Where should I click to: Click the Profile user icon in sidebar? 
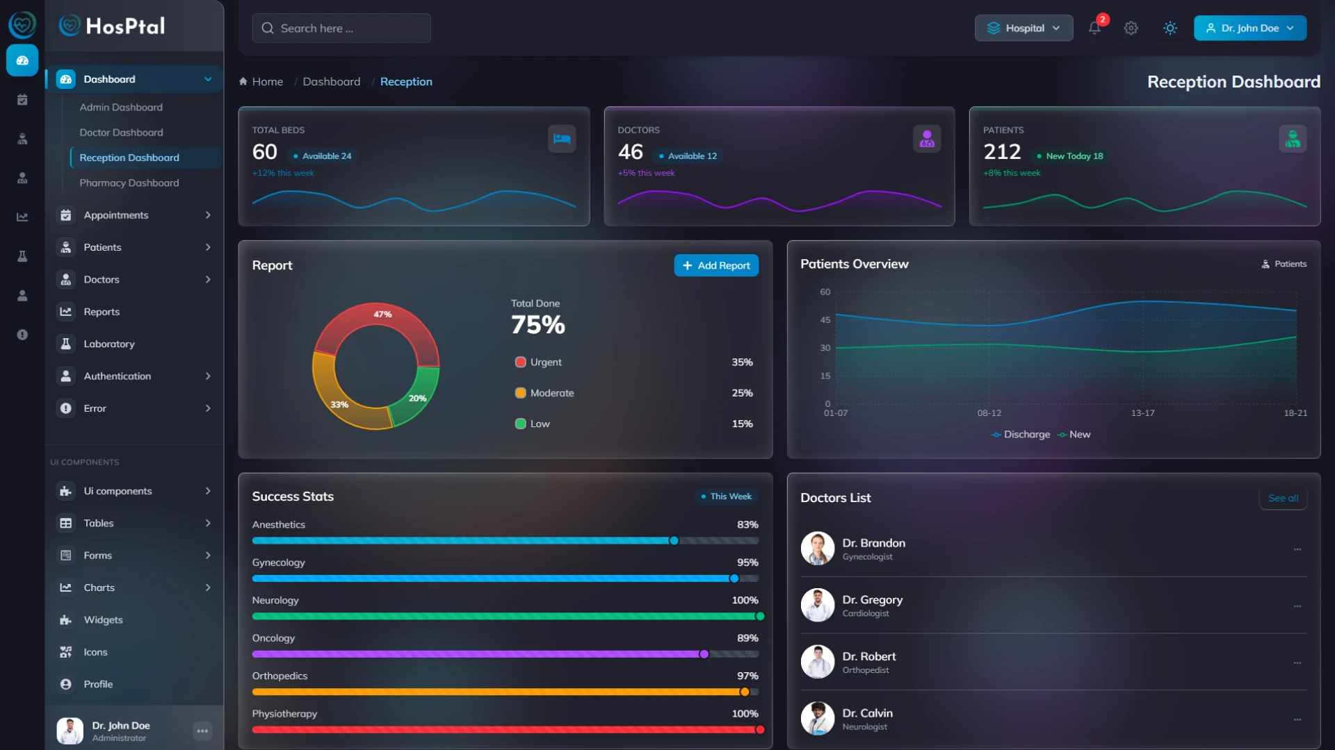pos(66,684)
